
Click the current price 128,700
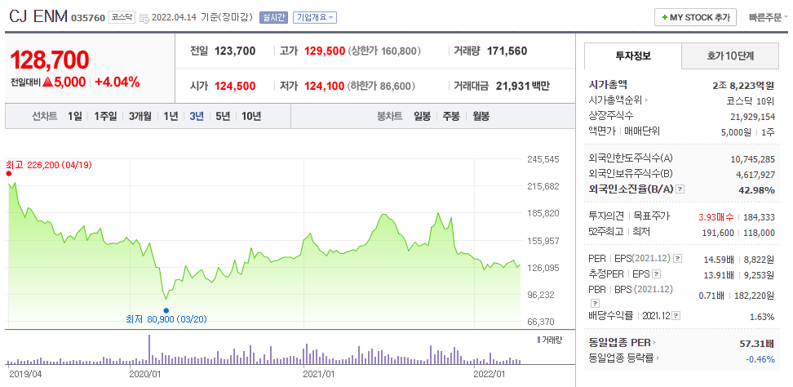(x=50, y=60)
